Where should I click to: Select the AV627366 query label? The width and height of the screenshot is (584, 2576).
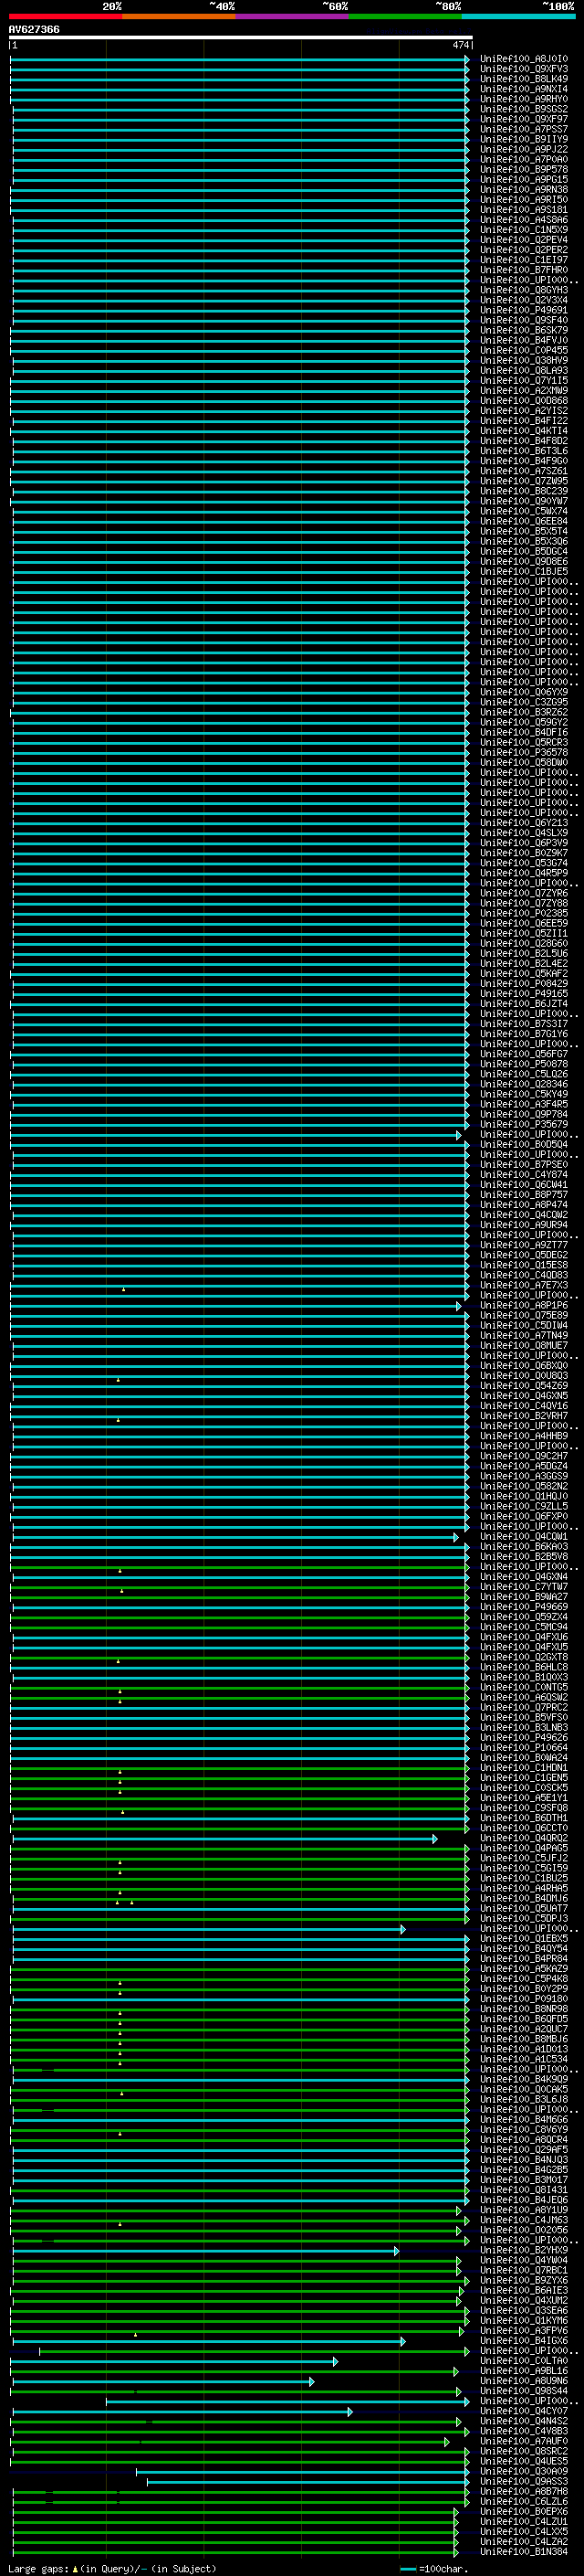34,29
